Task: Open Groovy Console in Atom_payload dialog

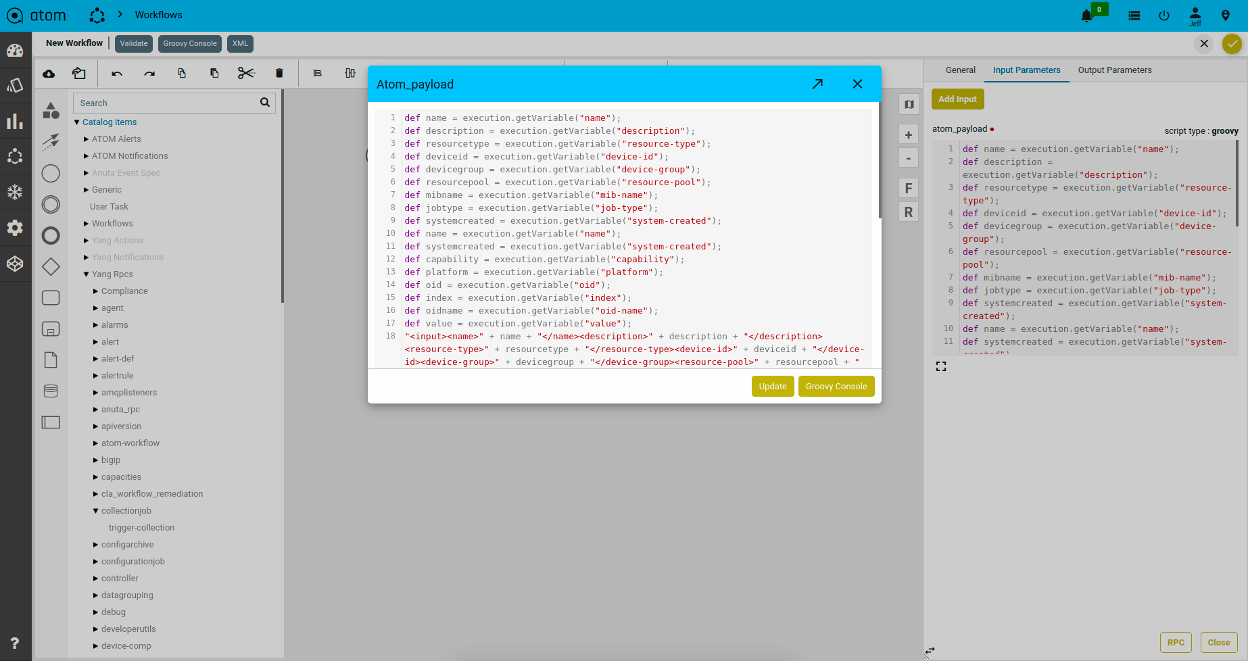Action: point(836,387)
